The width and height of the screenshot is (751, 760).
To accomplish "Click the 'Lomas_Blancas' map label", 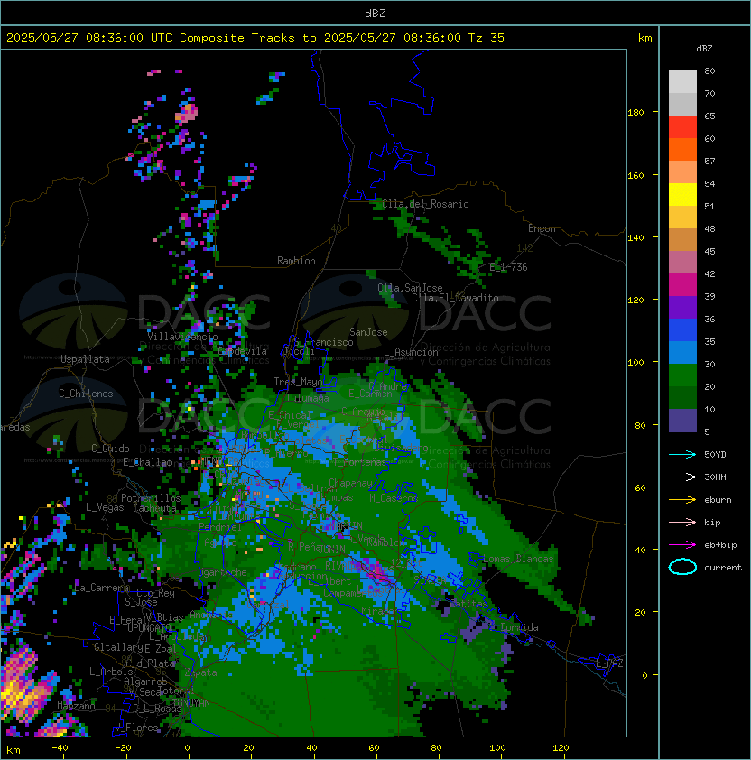I will point(518,559).
